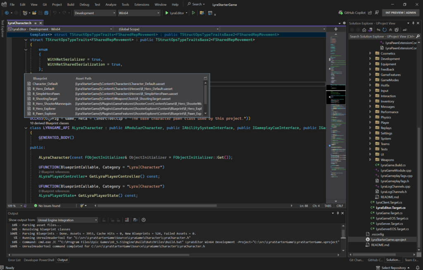Click the Clear All output icon
This screenshot has width=423, height=270.
coord(127,220)
